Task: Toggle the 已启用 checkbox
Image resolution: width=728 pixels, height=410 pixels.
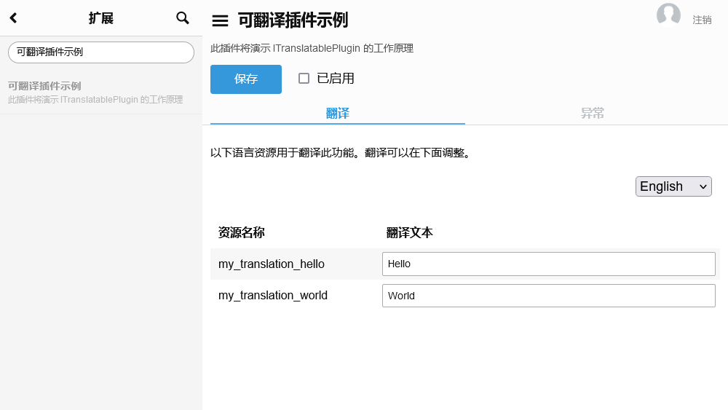Action: (x=304, y=79)
